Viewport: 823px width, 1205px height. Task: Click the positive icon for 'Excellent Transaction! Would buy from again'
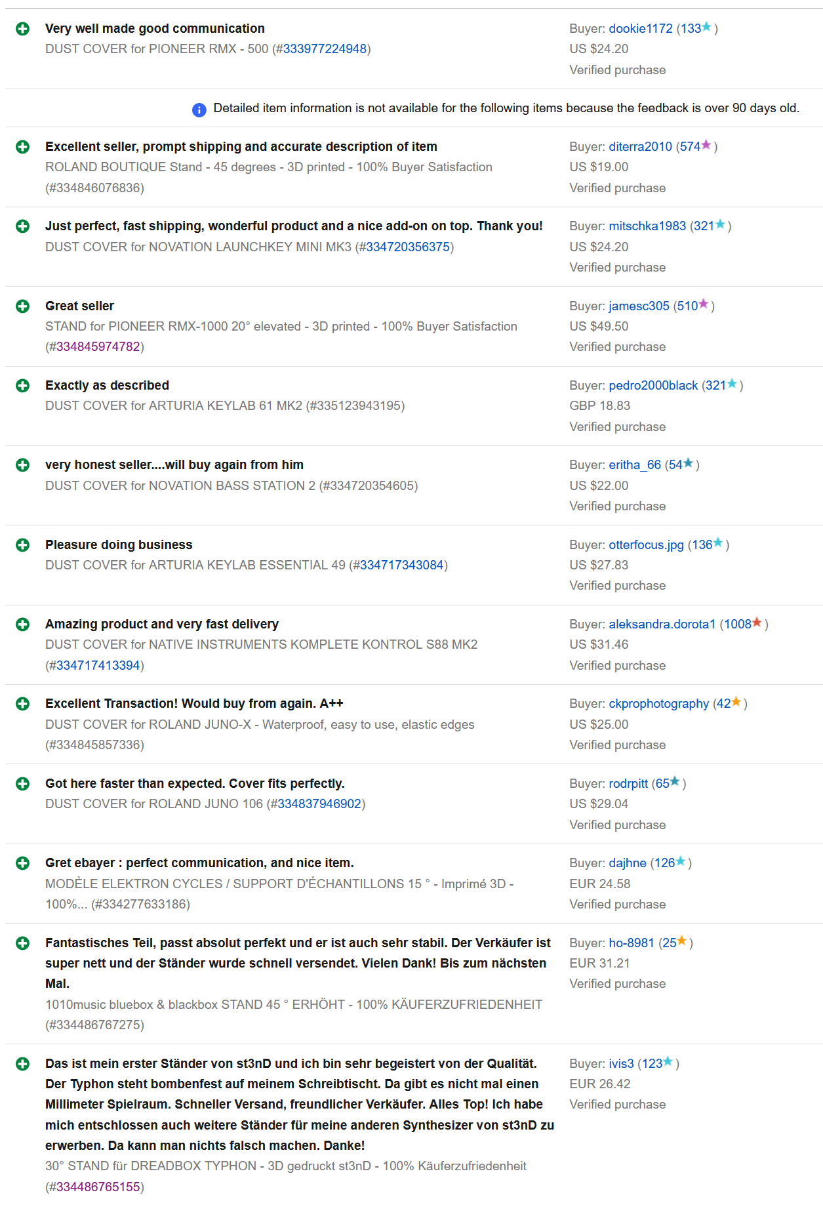tap(23, 704)
